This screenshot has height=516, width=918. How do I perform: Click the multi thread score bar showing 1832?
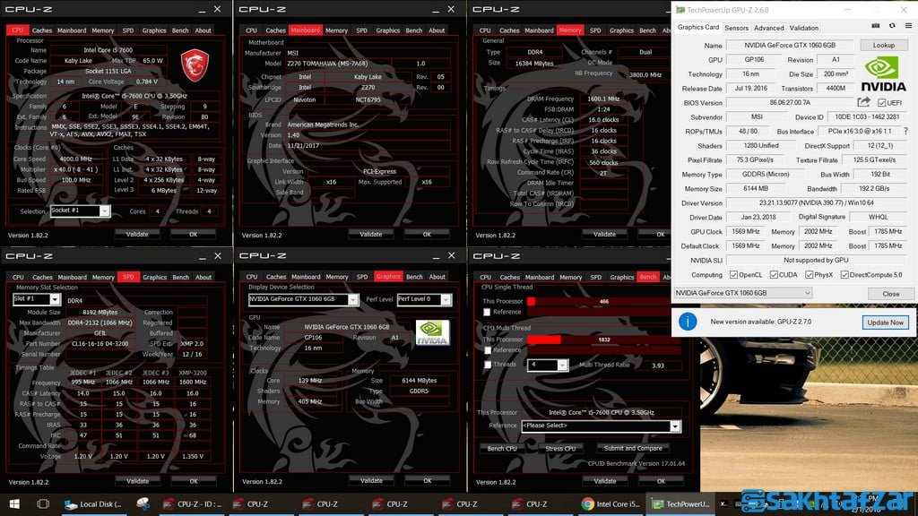tap(603, 340)
